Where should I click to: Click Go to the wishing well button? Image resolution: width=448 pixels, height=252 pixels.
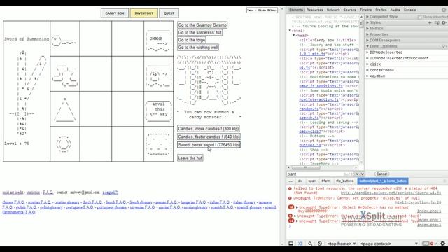(x=198, y=48)
